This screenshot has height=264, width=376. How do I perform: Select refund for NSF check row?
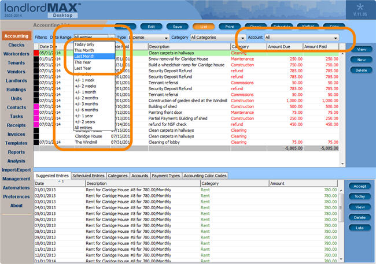186,124
